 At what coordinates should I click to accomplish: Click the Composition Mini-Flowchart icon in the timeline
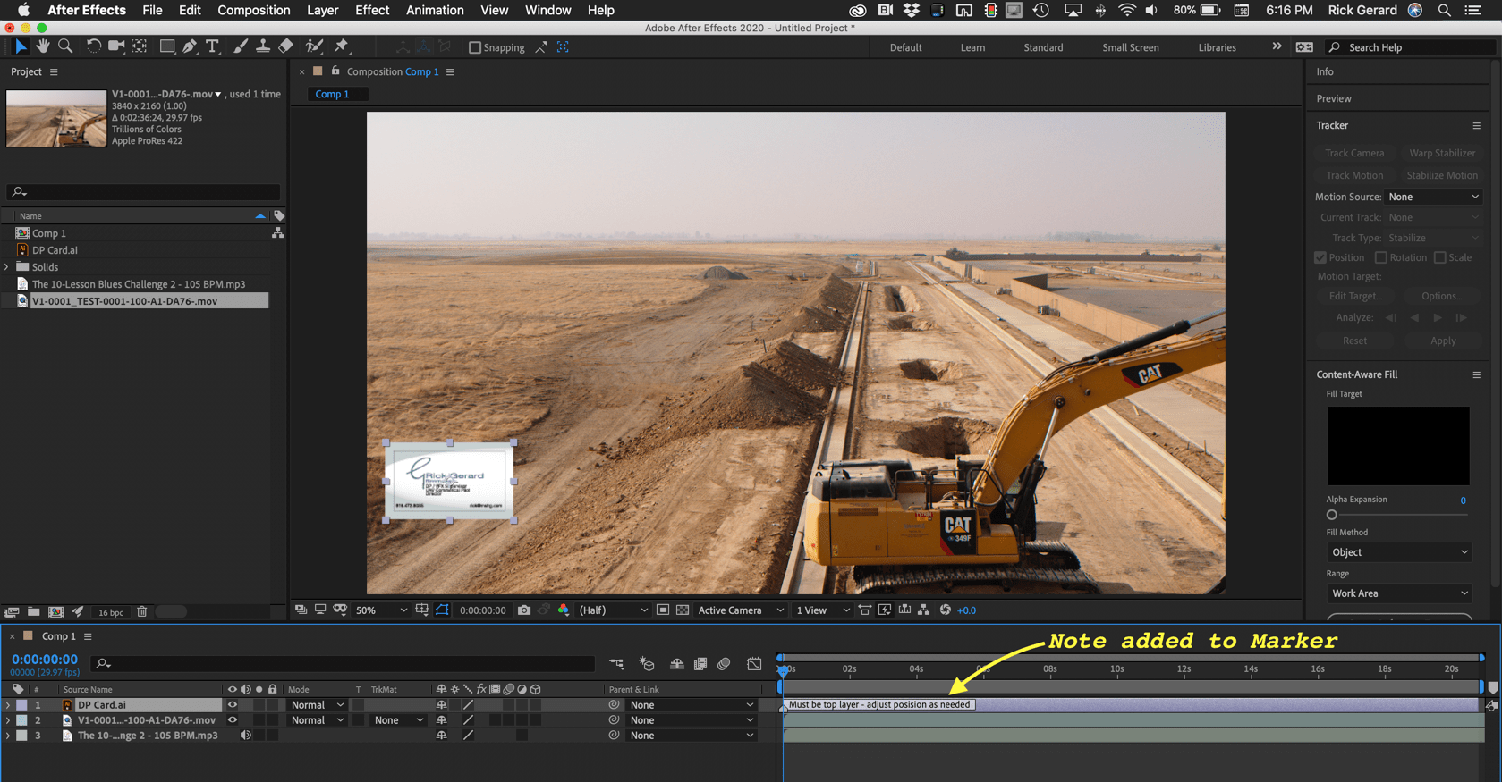(x=617, y=664)
